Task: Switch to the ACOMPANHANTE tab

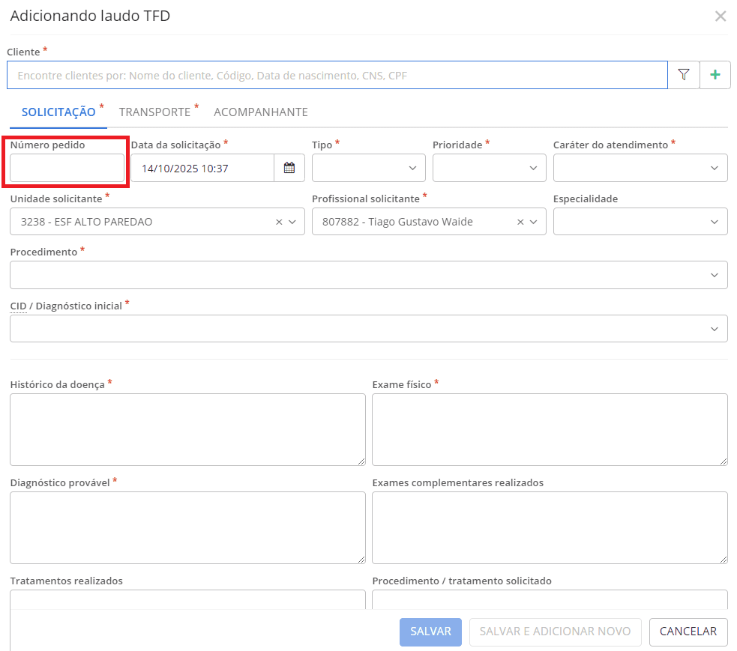Action: 260,112
